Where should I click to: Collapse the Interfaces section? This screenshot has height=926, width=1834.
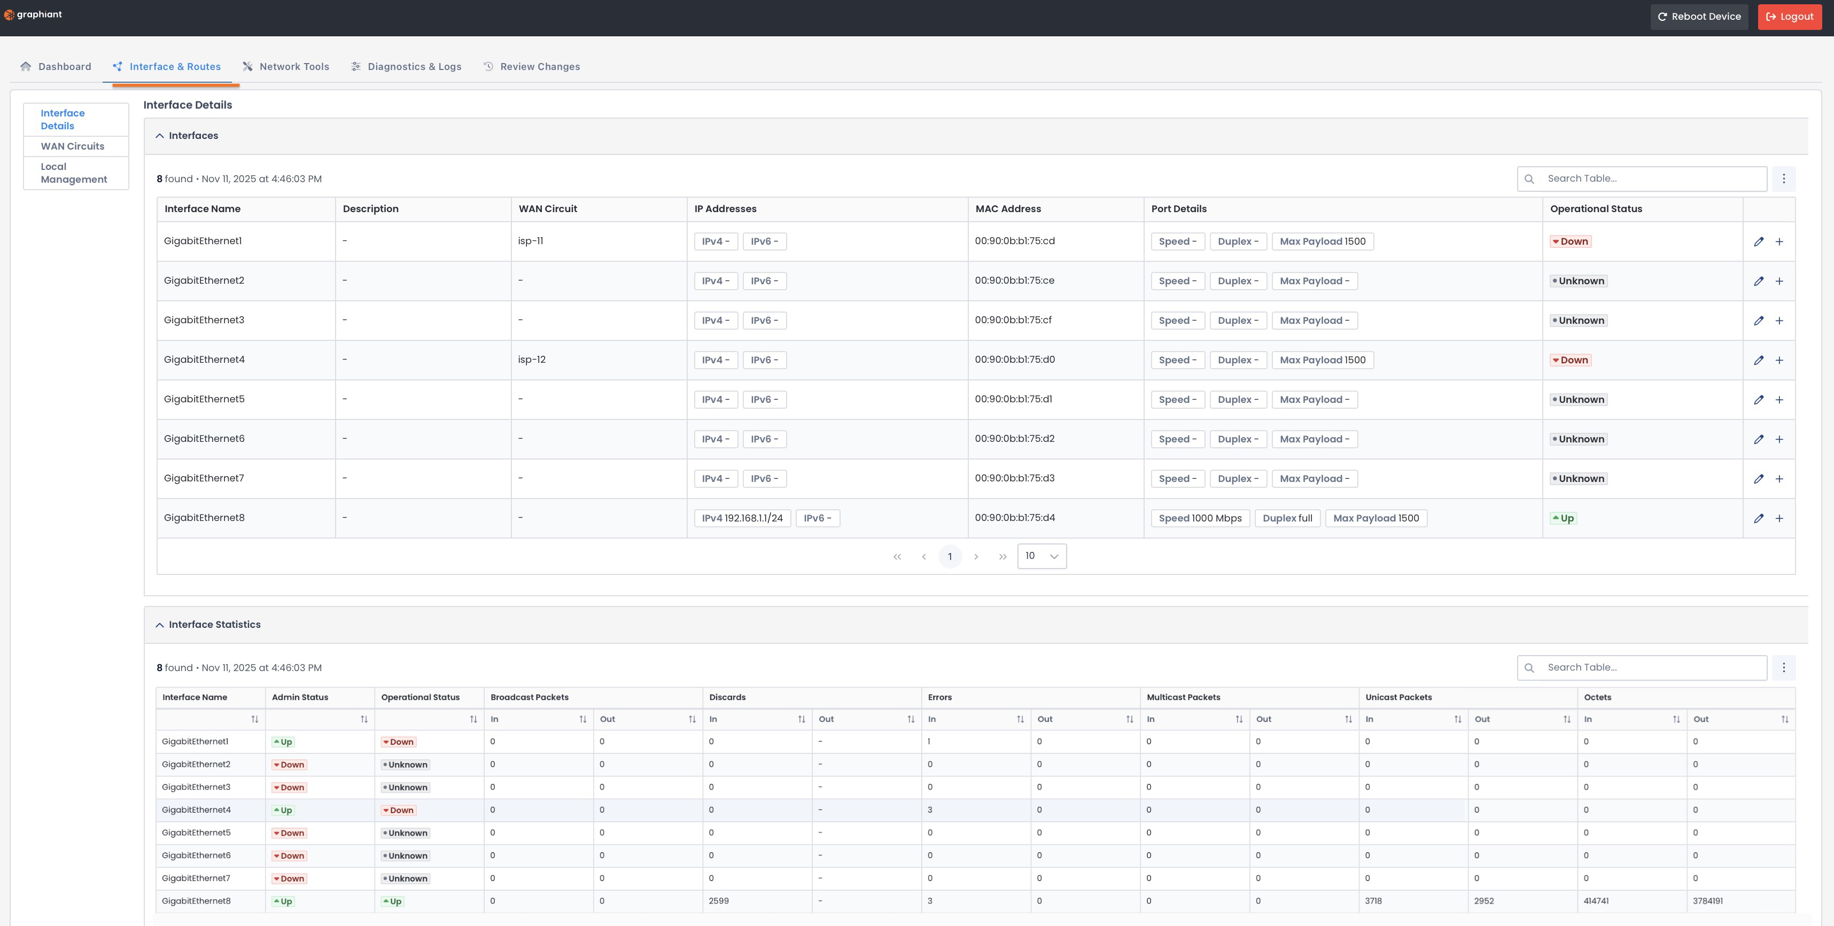[159, 136]
